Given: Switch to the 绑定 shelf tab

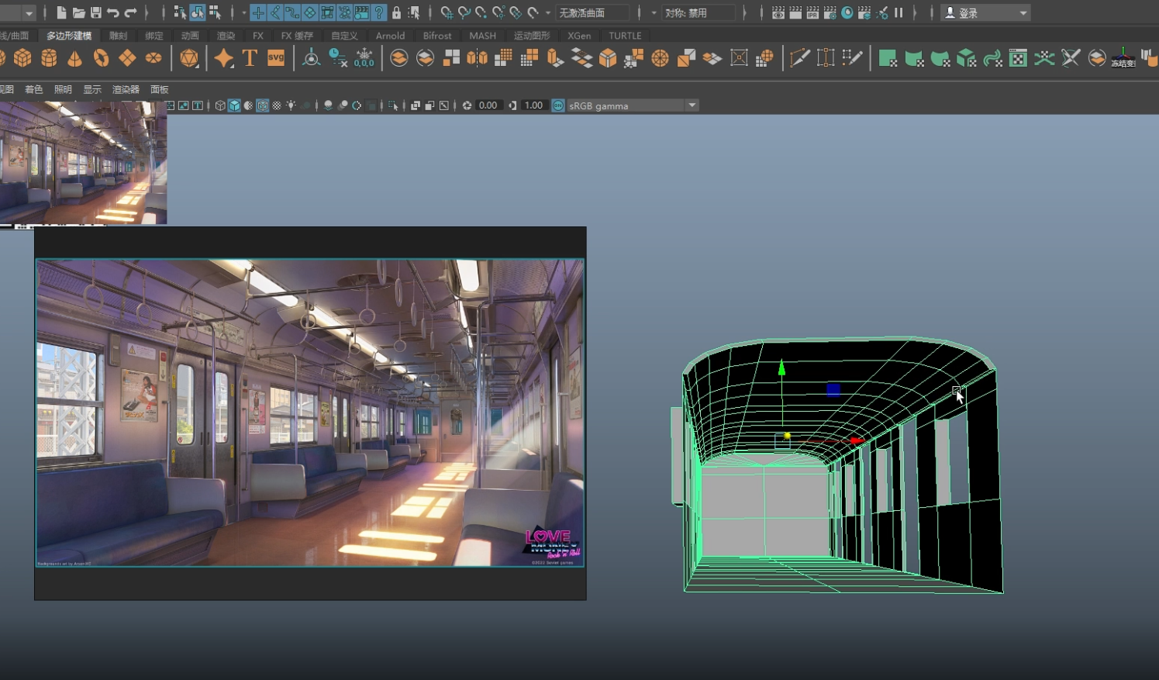Looking at the screenshot, I should [154, 36].
